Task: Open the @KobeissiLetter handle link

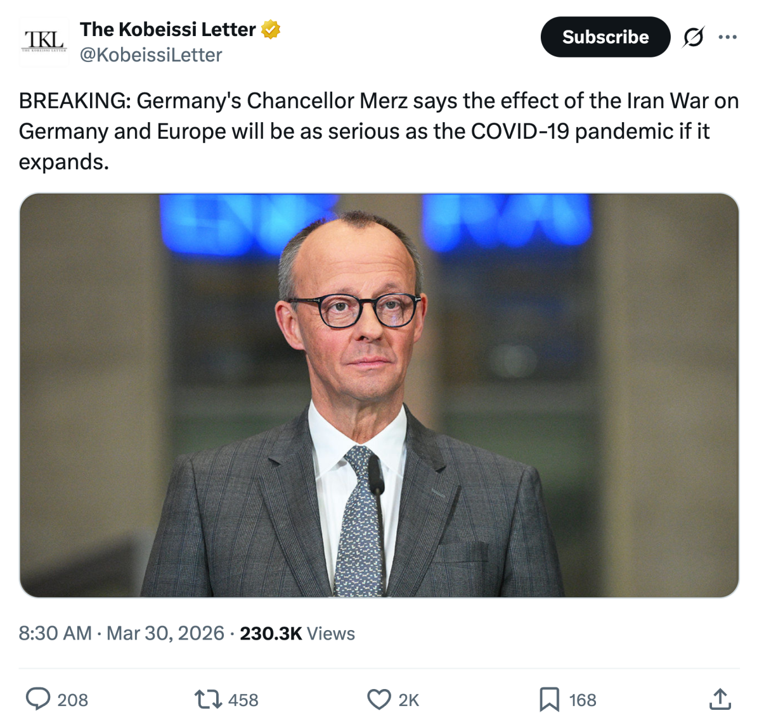Action: [151, 55]
